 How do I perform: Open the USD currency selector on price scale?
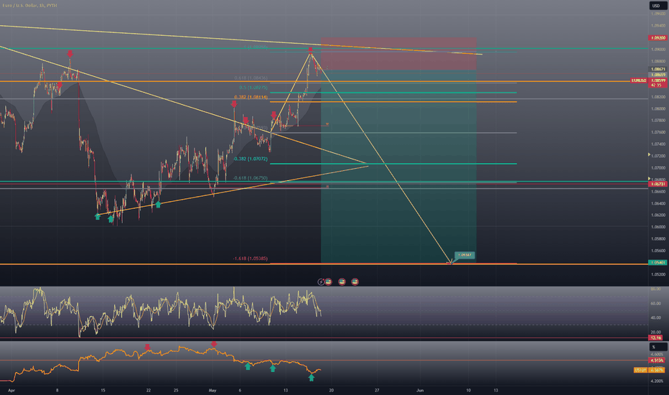pos(658,6)
